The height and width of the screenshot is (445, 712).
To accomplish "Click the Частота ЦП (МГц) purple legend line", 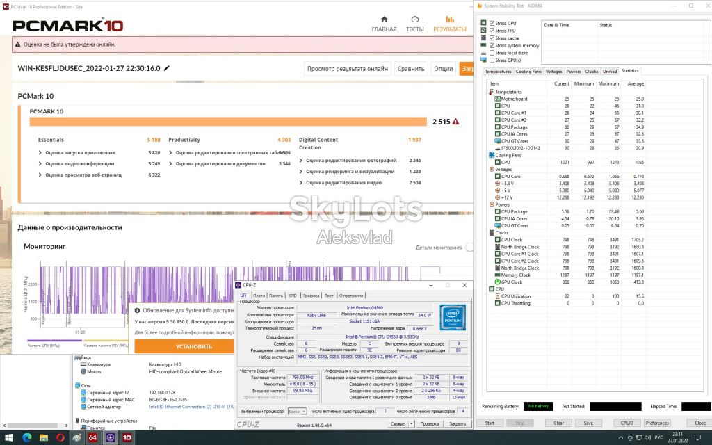I will tap(54, 340).
